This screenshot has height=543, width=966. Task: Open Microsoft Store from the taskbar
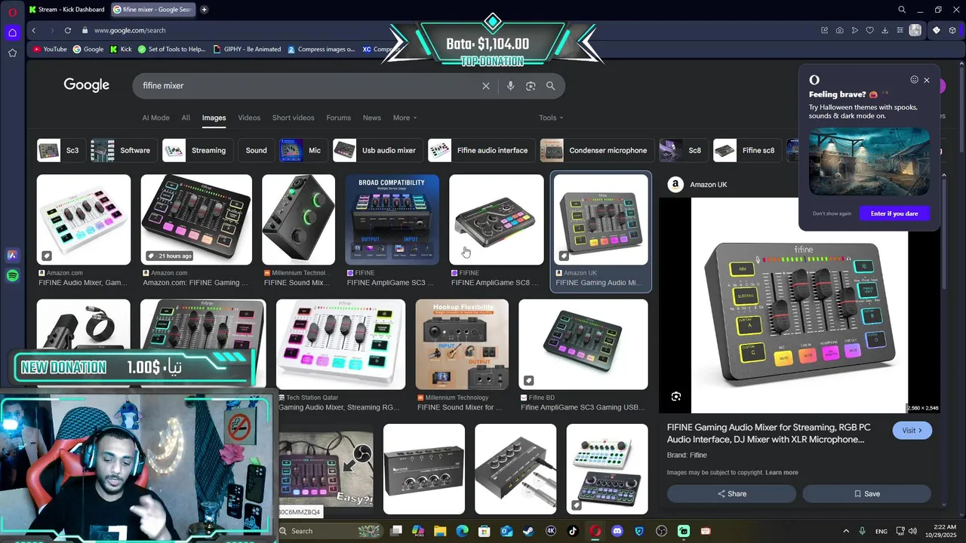[x=485, y=531]
